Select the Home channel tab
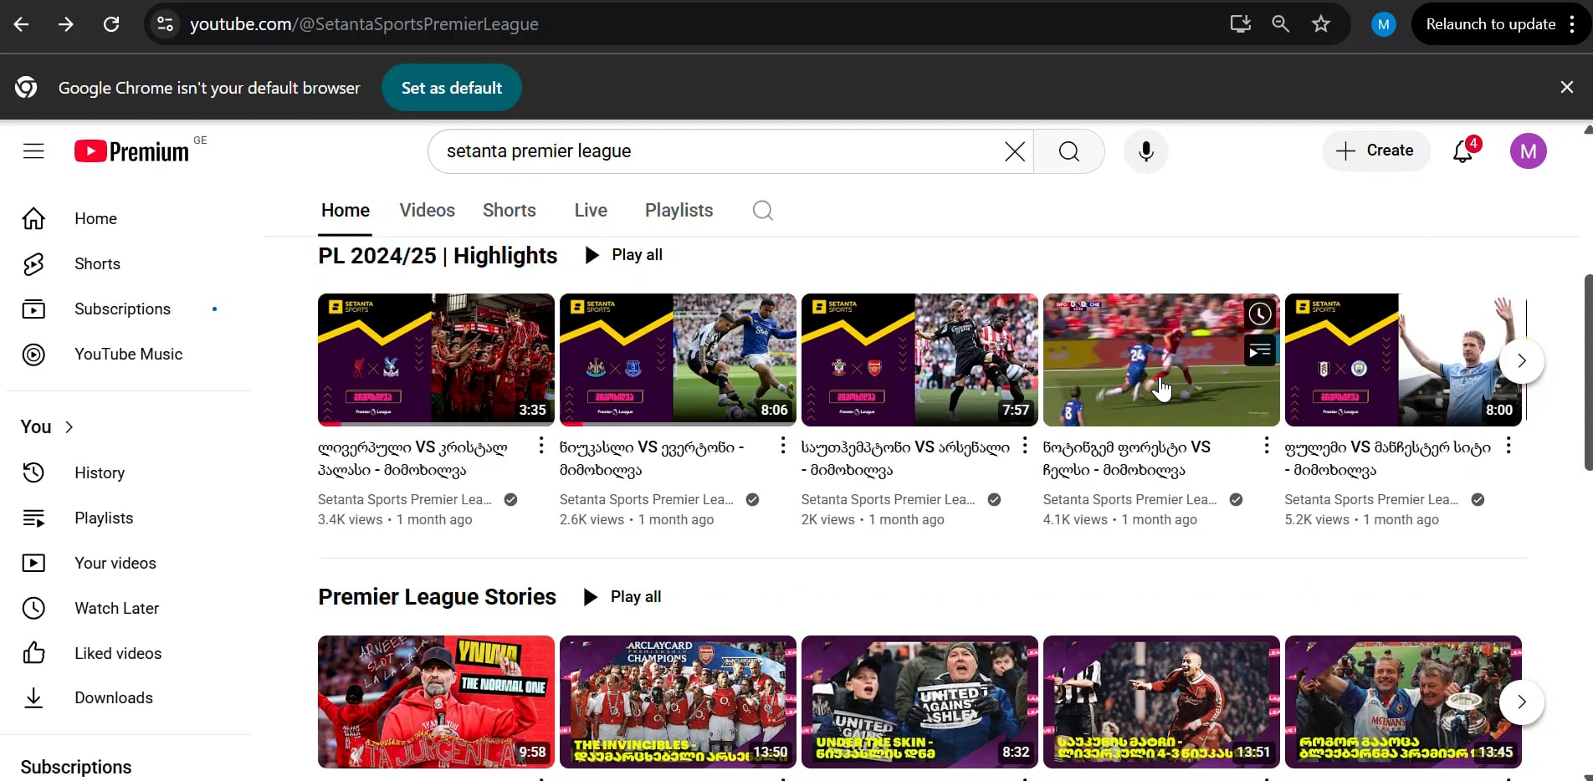 (346, 211)
